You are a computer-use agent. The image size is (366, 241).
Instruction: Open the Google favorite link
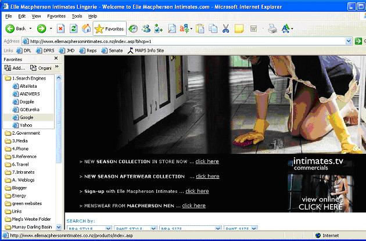[x=26, y=117]
